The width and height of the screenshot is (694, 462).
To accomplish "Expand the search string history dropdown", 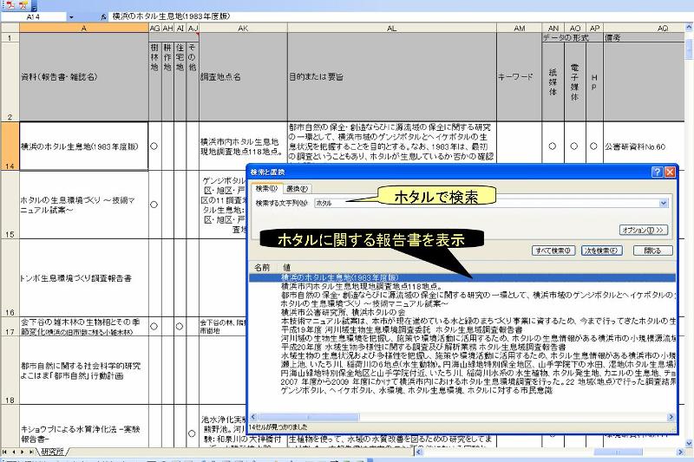I will pyautogui.click(x=664, y=202).
